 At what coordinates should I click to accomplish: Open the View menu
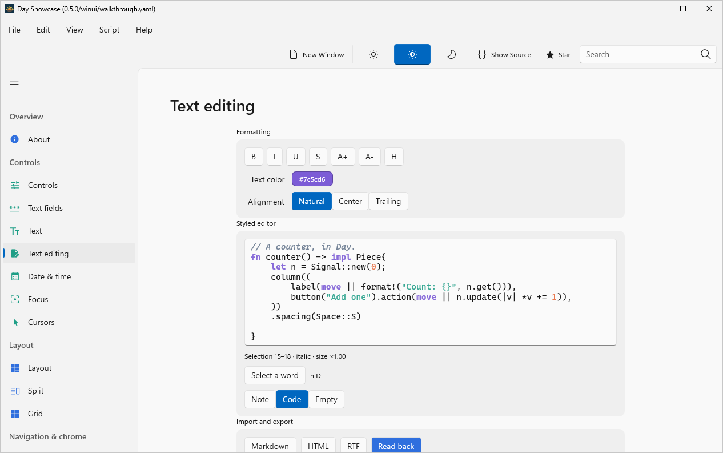click(74, 30)
